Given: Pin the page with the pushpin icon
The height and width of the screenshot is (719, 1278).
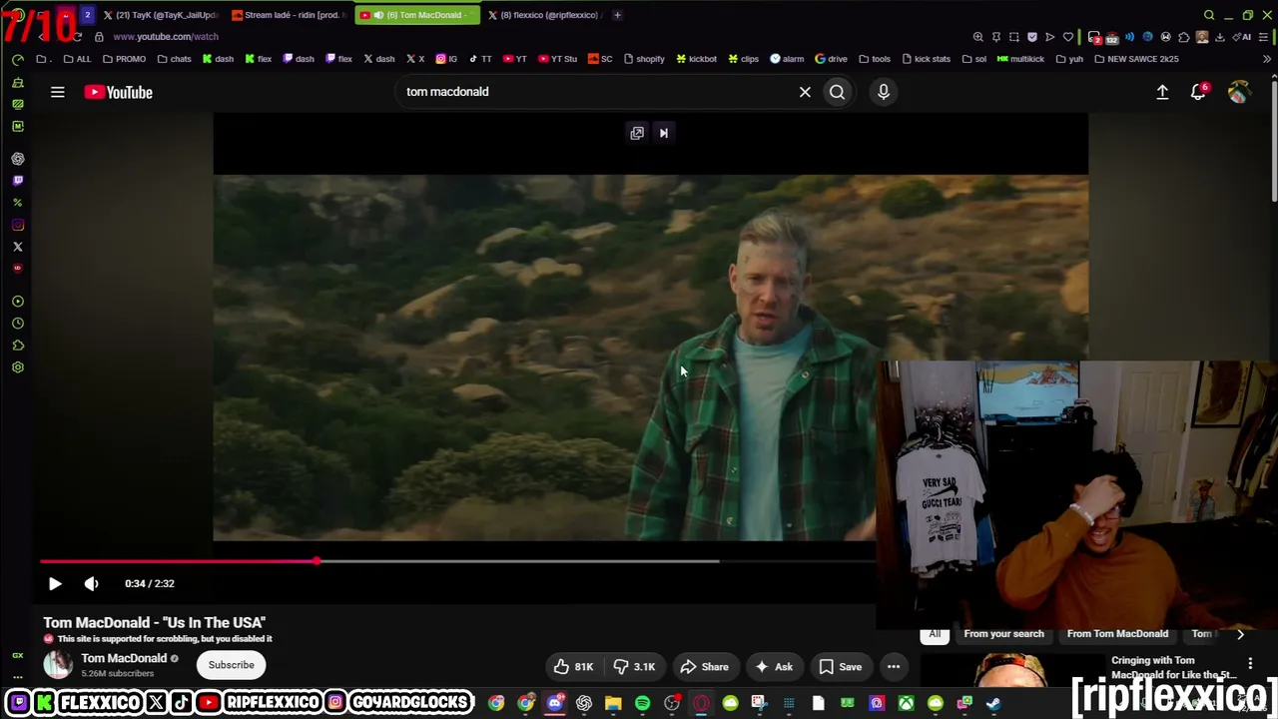Looking at the screenshot, I should (996, 37).
